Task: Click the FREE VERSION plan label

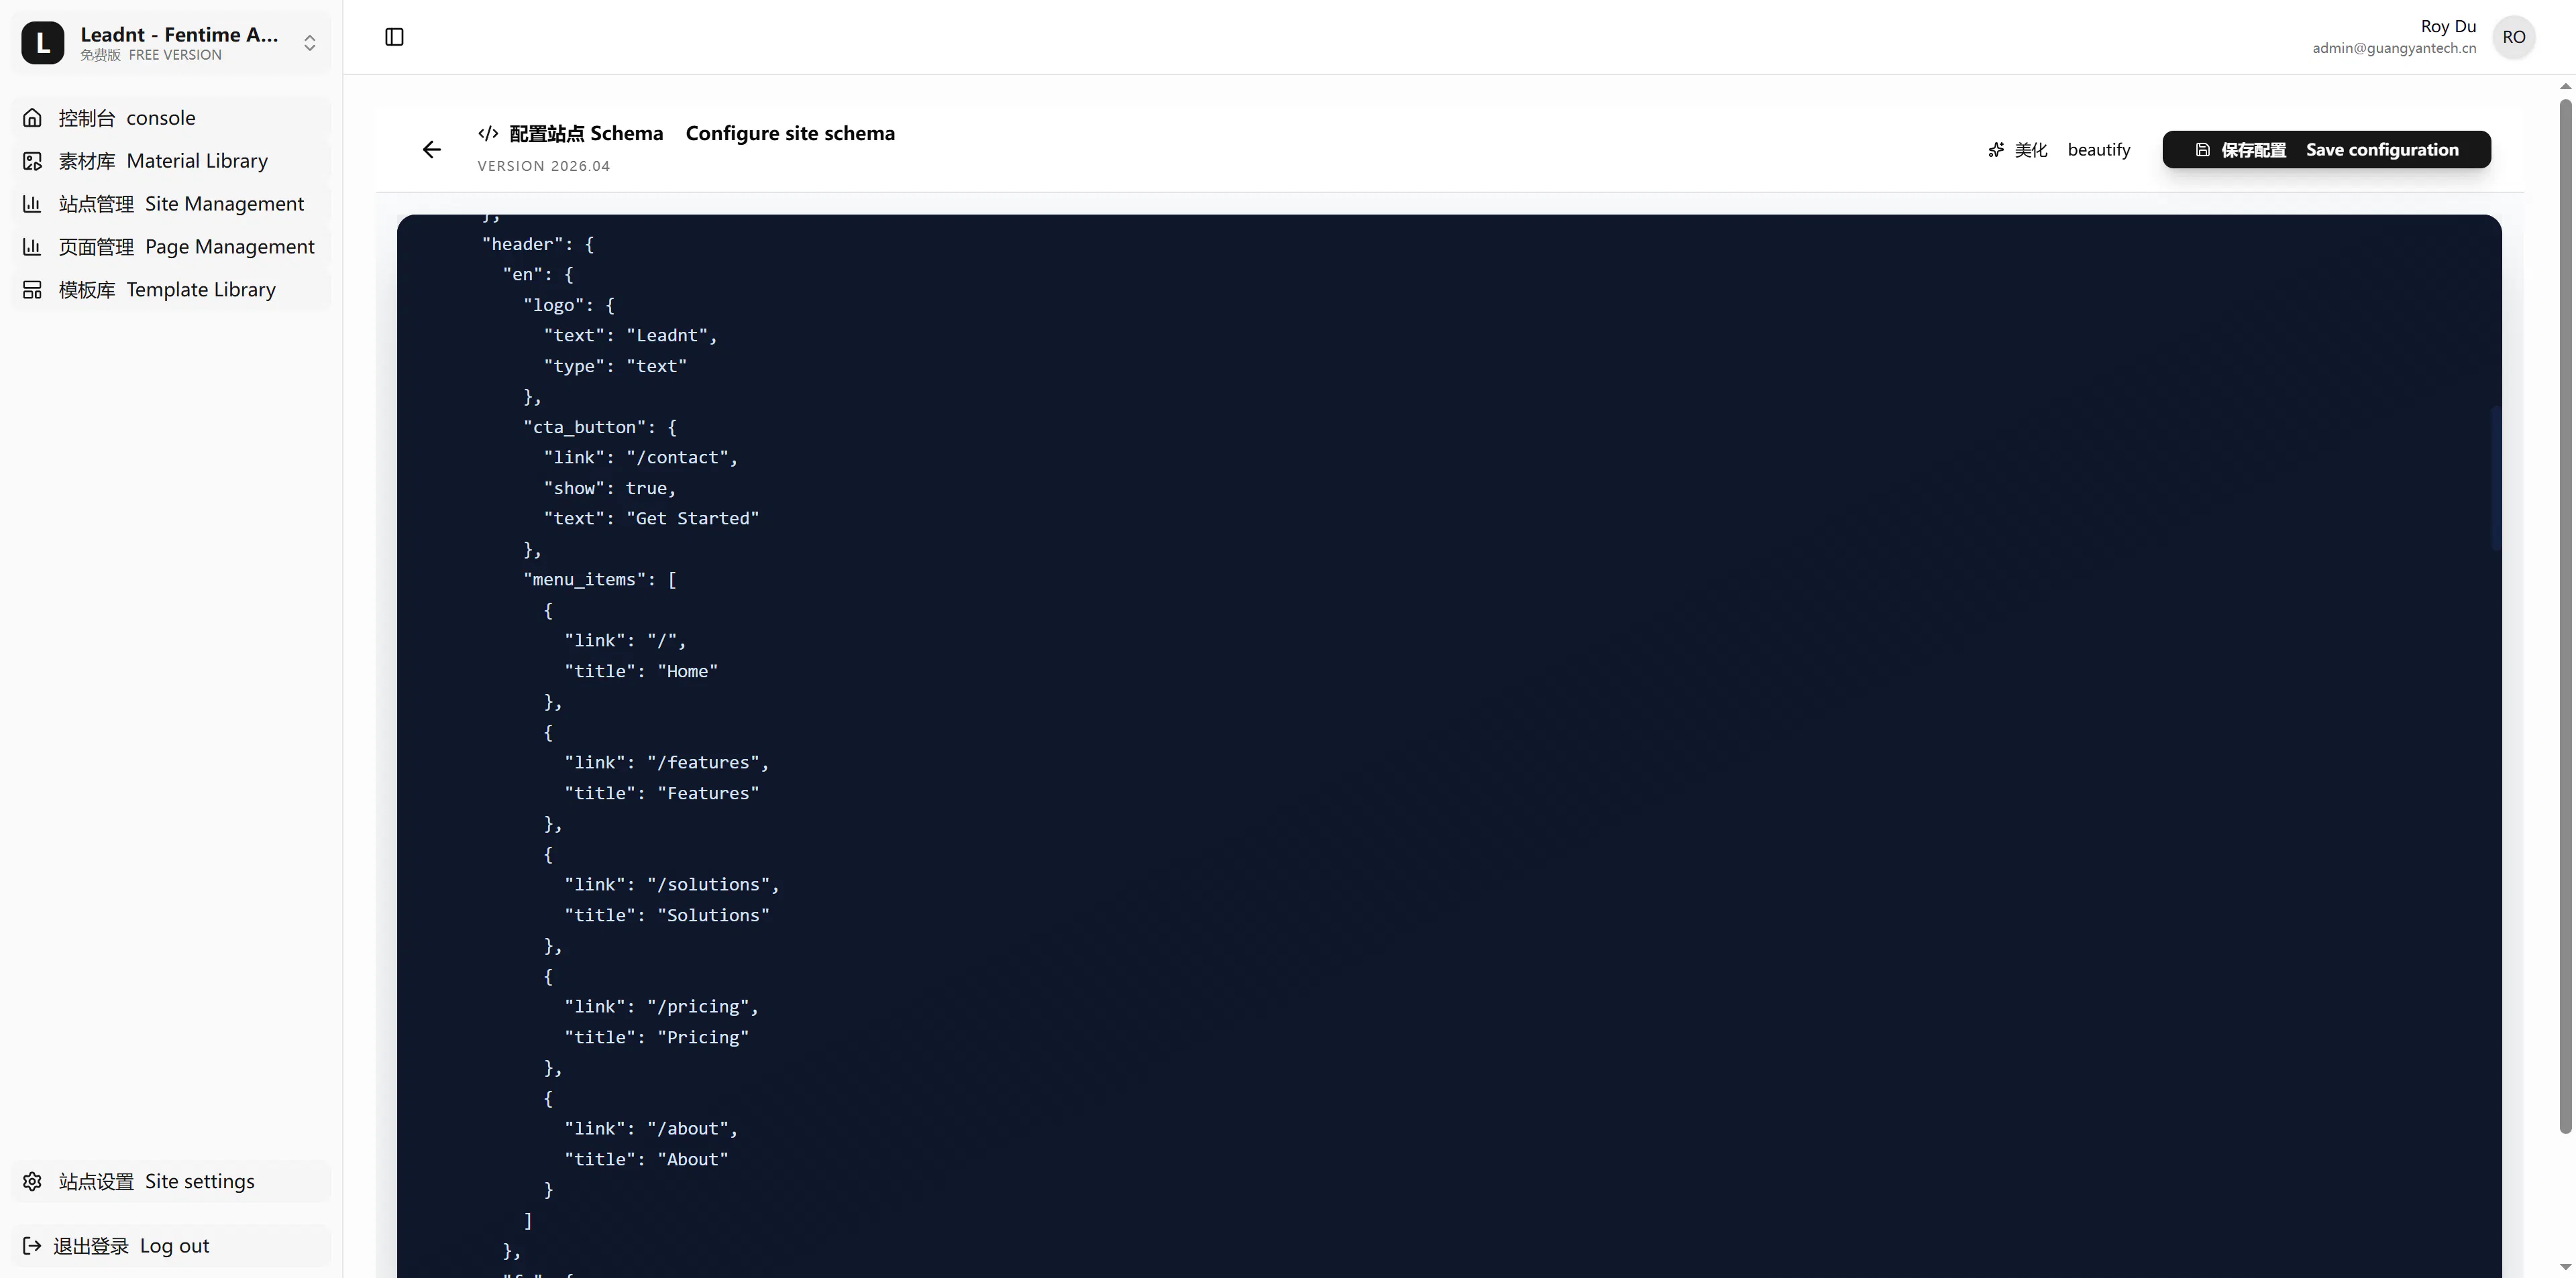Action: point(175,55)
